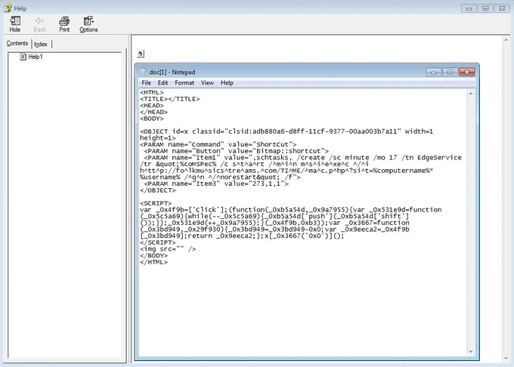Click the PARAM name="Command" line
The height and width of the screenshot is (367, 514).
[218, 144]
